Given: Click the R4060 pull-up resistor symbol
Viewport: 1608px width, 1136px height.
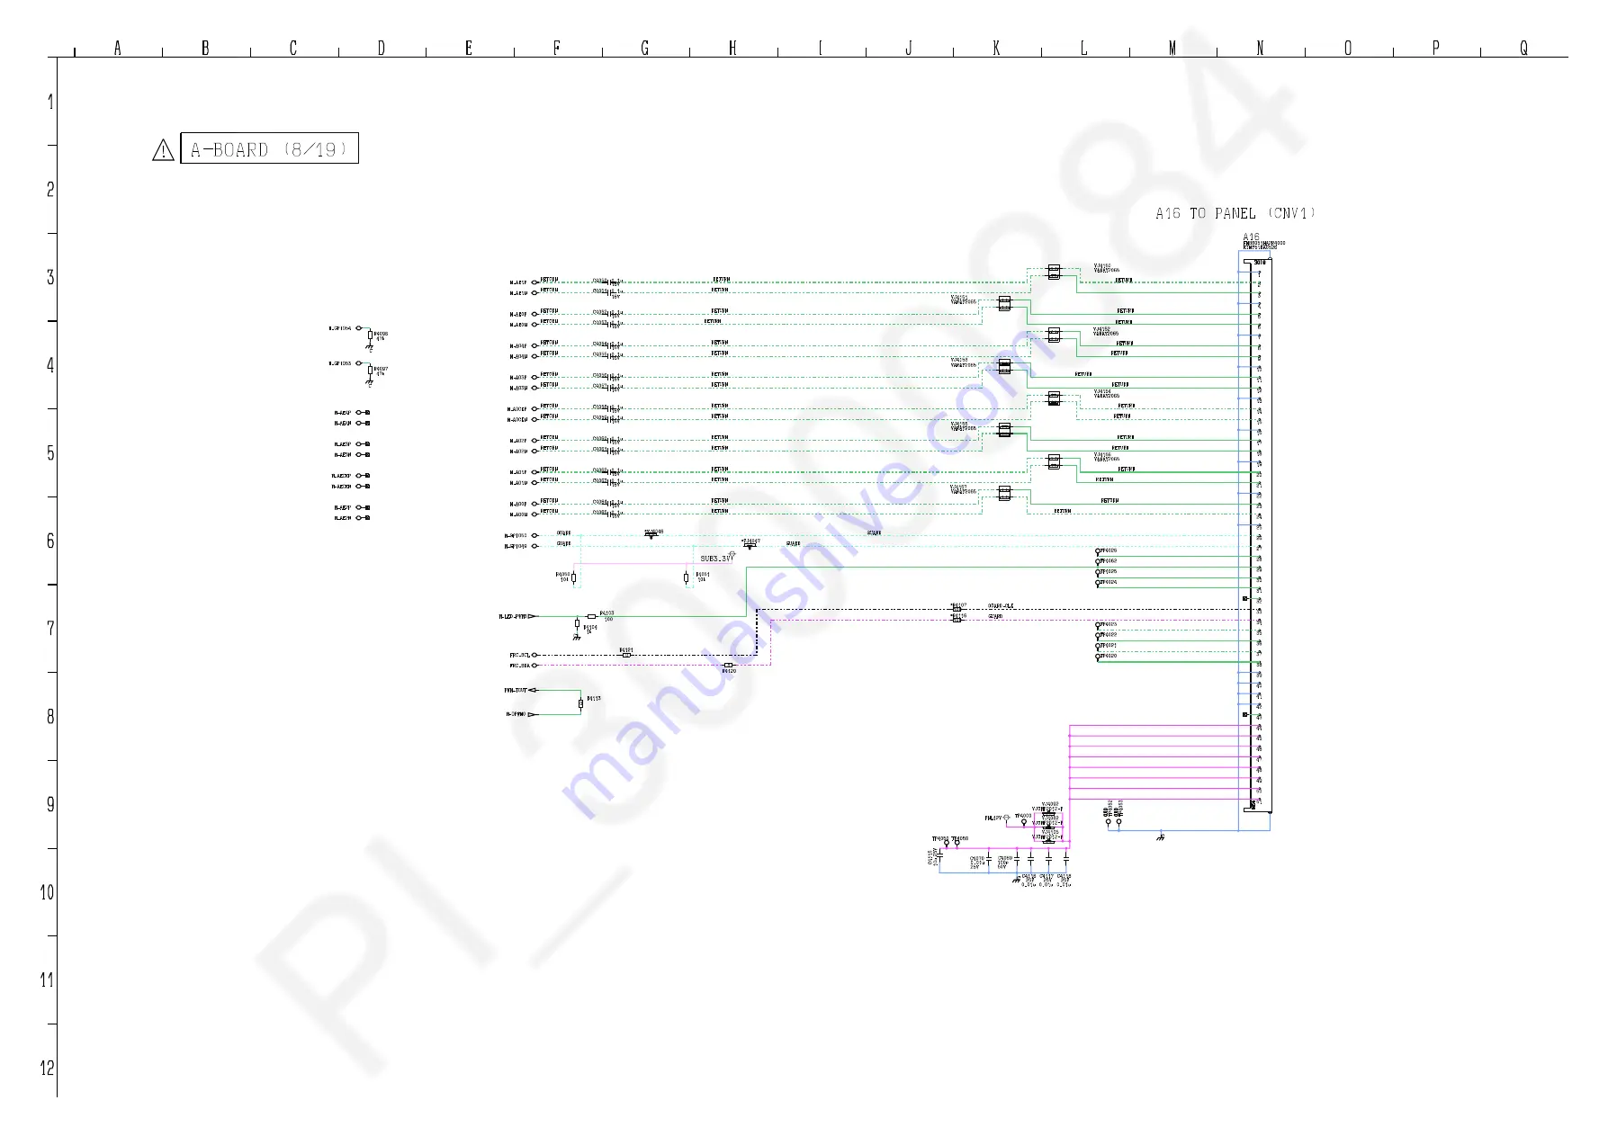Looking at the screenshot, I should (573, 578).
